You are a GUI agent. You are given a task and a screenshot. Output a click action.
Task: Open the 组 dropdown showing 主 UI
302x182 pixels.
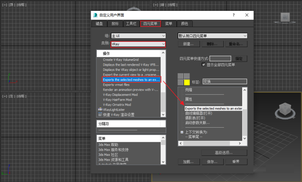point(138,36)
